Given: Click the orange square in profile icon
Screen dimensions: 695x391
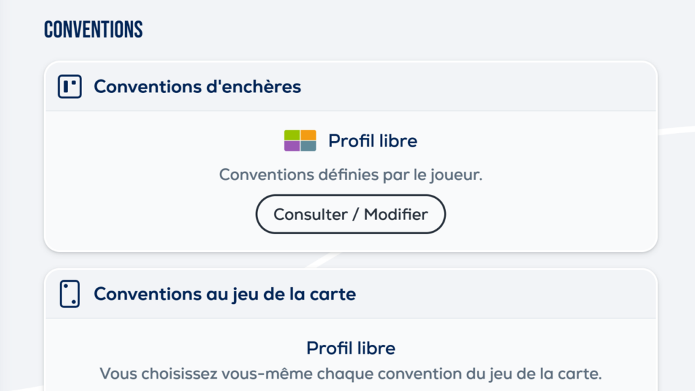Looking at the screenshot, I should pyautogui.click(x=308, y=135).
